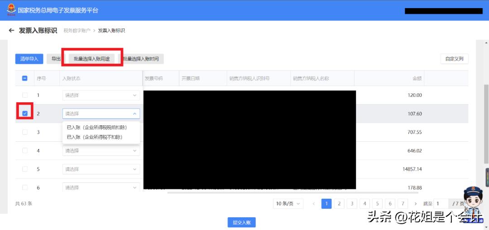This screenshot has width=489, height=230.
Task: Open 入账状态 dropdown for row 4
Action: (101, 151)
